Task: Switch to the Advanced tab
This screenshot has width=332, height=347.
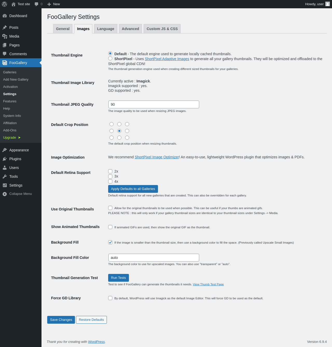Action: (x=130, y=29)
